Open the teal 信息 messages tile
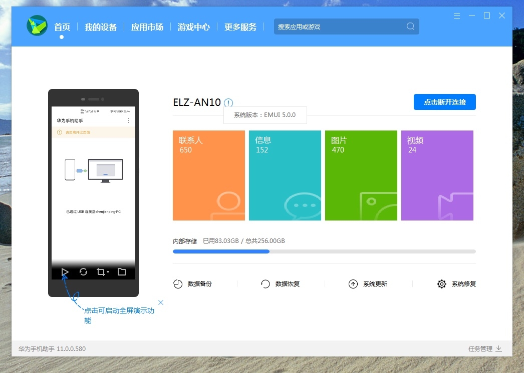524x373 pixels. (x=285, y=175)
